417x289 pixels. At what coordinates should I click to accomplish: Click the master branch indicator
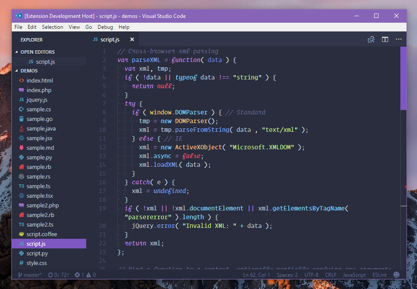pyautogui.click(x=29, y=275)
